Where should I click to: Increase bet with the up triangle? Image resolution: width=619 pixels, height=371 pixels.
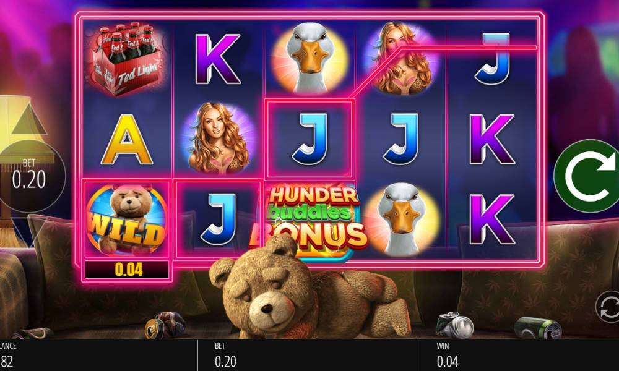pos(28,120)
